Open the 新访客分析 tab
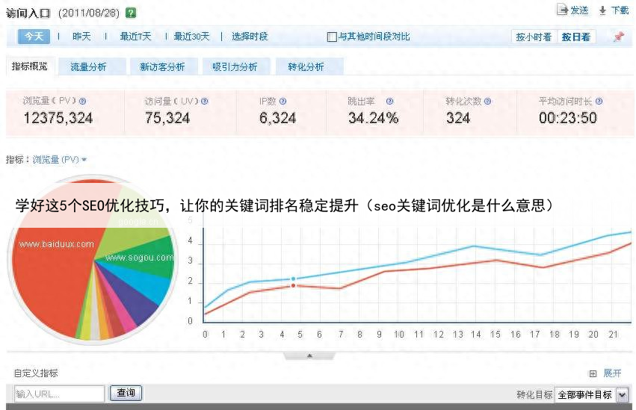Image resolution: width=636 pixels, height=410 pixels. point(164,67)
